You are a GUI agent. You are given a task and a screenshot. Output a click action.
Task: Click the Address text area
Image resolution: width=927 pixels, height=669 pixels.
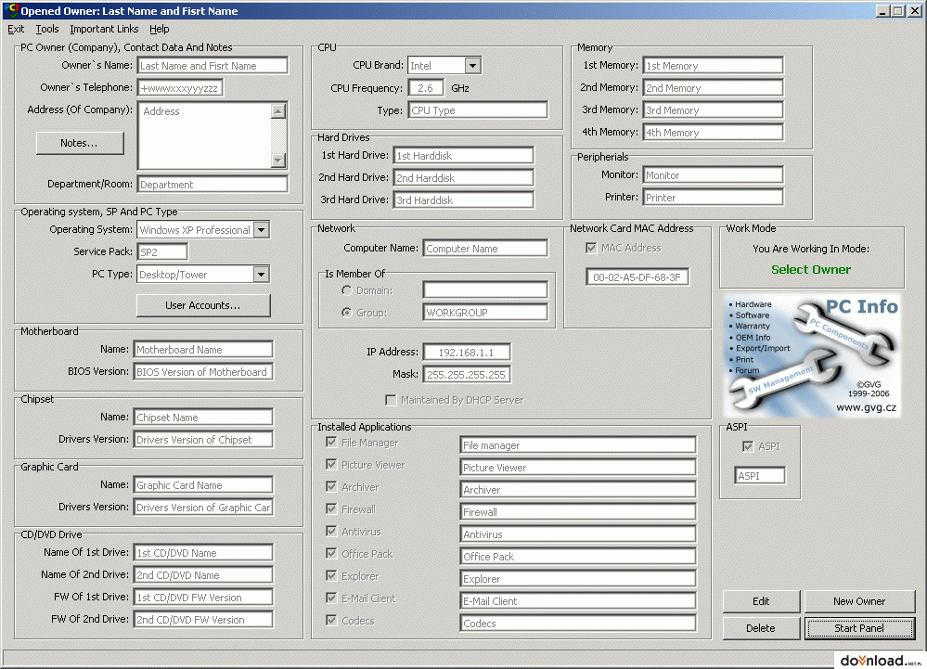click(x=204, y=135)
